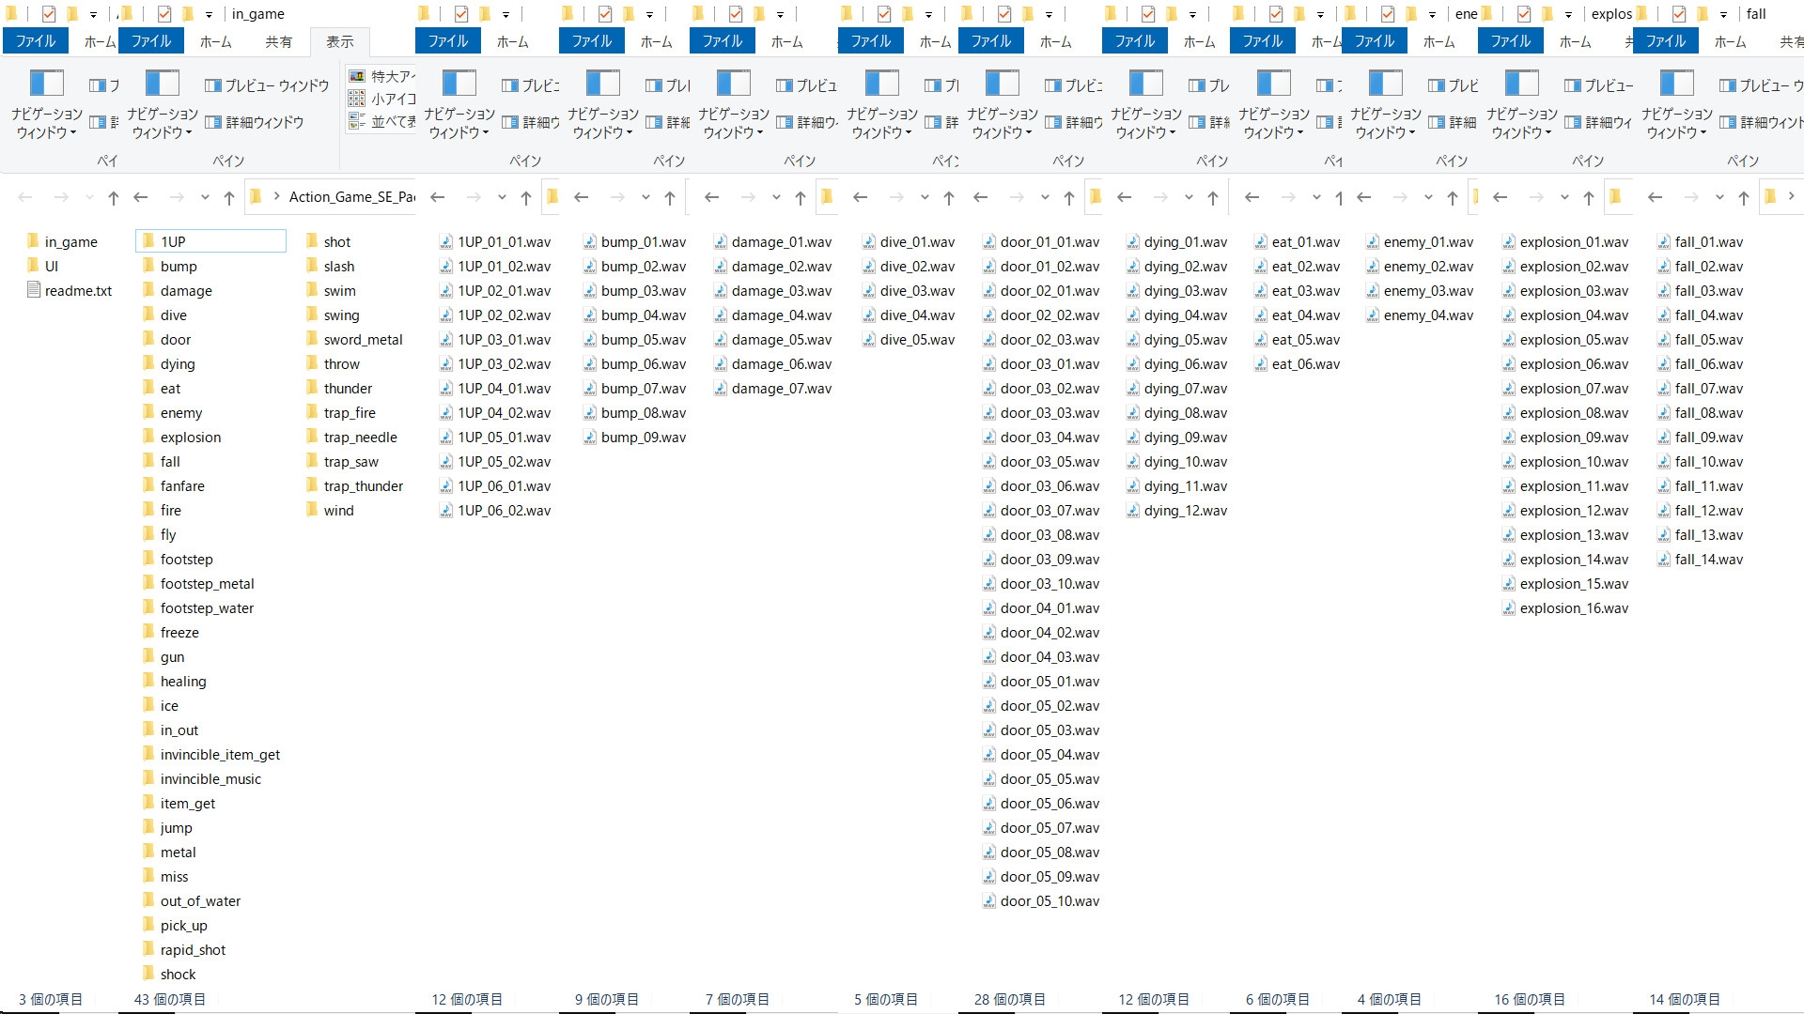Go up one level in in_game window

point(228,197)
